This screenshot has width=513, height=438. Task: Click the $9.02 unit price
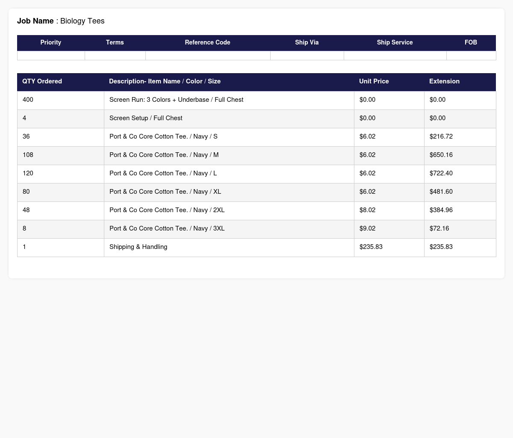pyautogui.click(x=368, y=228)
